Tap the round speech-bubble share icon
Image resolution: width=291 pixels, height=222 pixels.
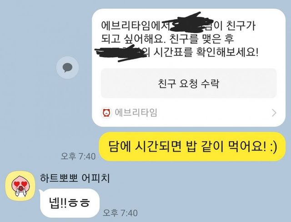pyautogui.click(x=67, y=68)
